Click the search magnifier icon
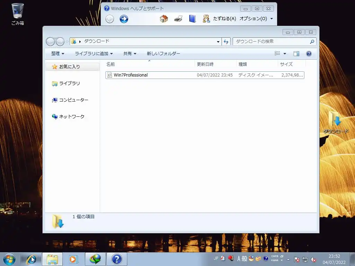 pos(312,42)
